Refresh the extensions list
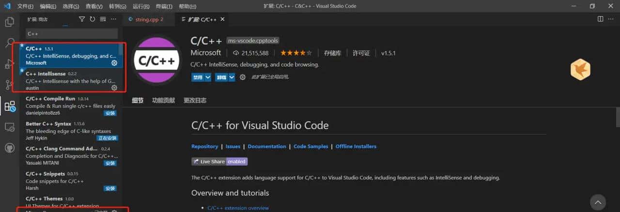The image size is (620, 212). point(92,19)
